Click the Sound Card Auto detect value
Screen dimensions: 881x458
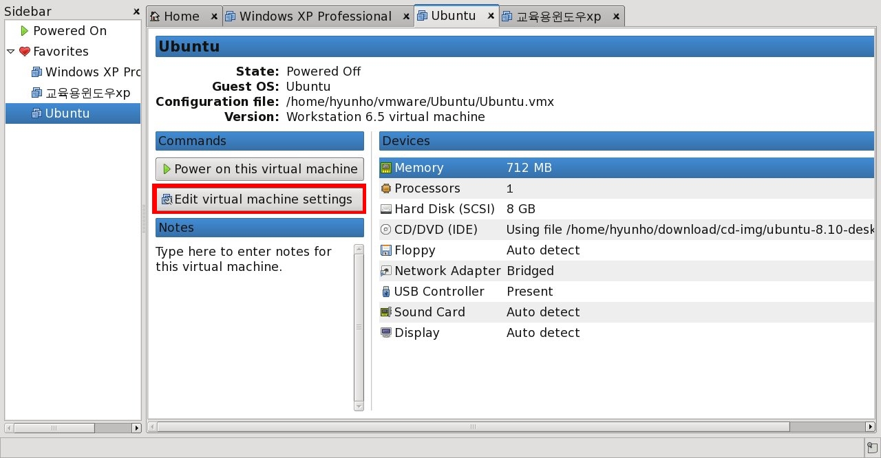tap(543, 312)
